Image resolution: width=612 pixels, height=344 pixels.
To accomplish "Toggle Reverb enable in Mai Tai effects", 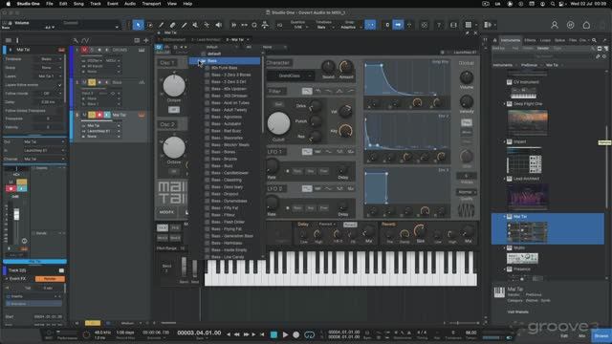I will (x=388, y=225).
